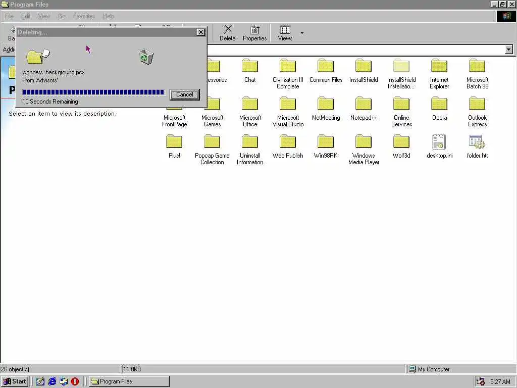Click the wonders_background.pcx filename text

(54, 72)
